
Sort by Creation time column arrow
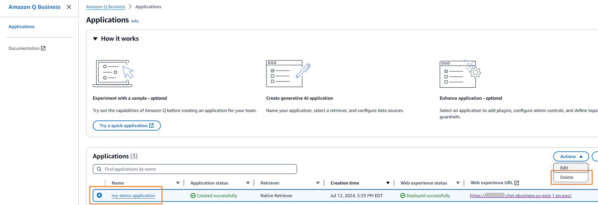(388, 183)
